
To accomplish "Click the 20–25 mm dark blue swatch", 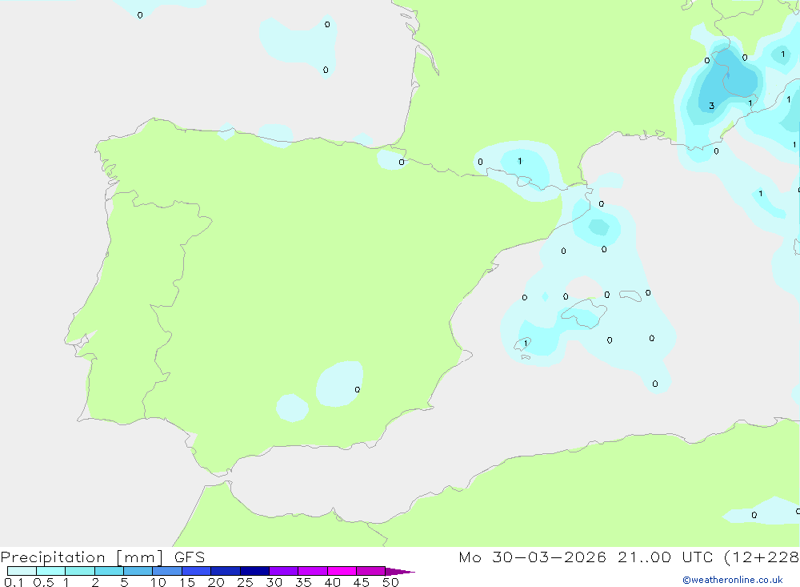I will point(226,571).
